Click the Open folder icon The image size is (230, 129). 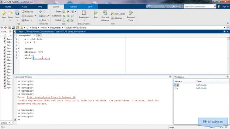(x=10, y=13)
